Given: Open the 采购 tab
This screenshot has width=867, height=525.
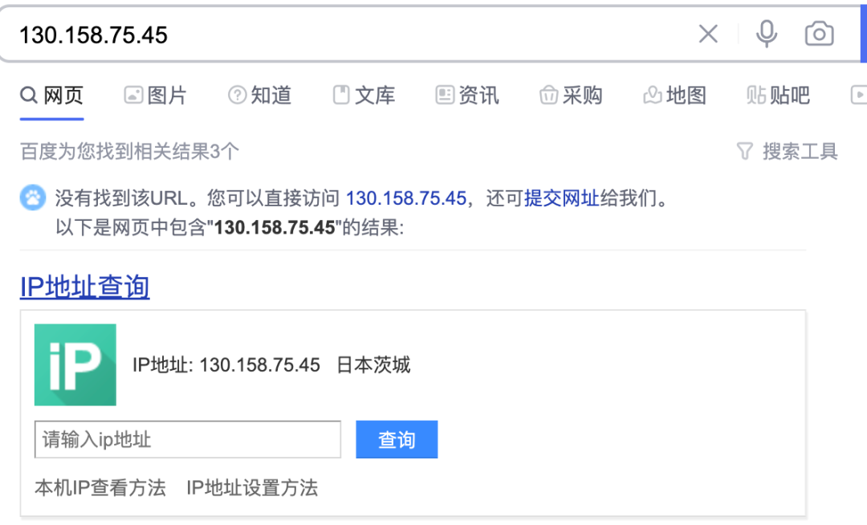Looking at the screenshot, I should [571, 95].
